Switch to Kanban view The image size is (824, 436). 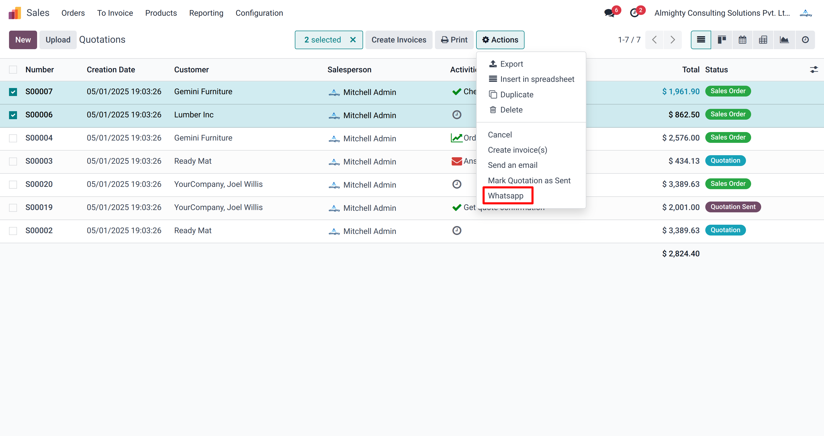(722, 40)
